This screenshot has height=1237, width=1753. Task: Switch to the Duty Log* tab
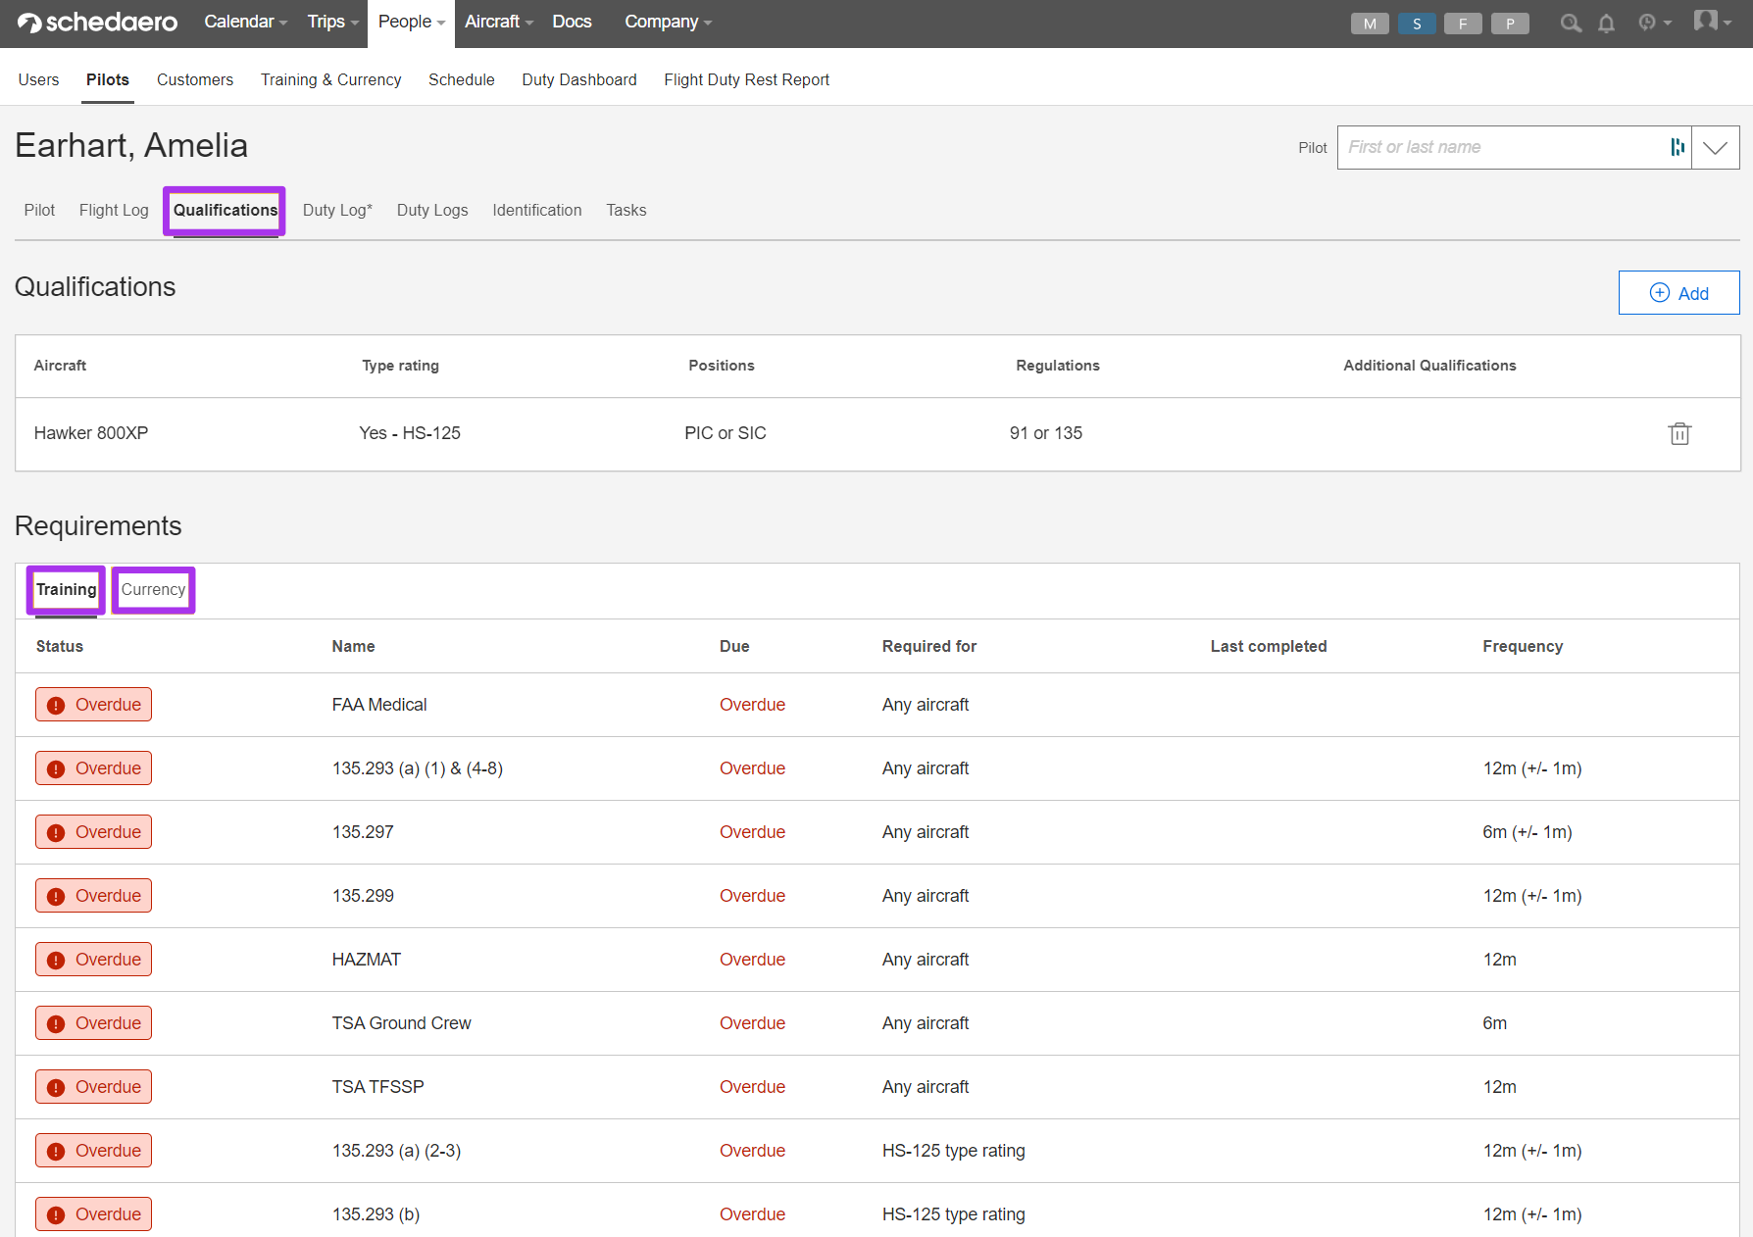pyautogui.click(x=337, y=210)
